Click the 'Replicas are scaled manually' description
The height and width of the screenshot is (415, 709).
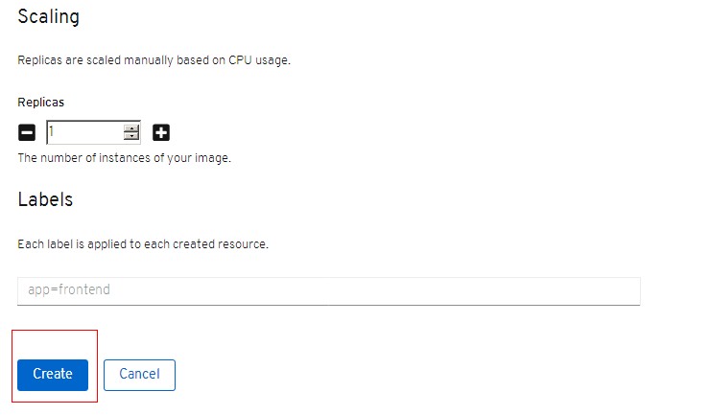[154, 60]
